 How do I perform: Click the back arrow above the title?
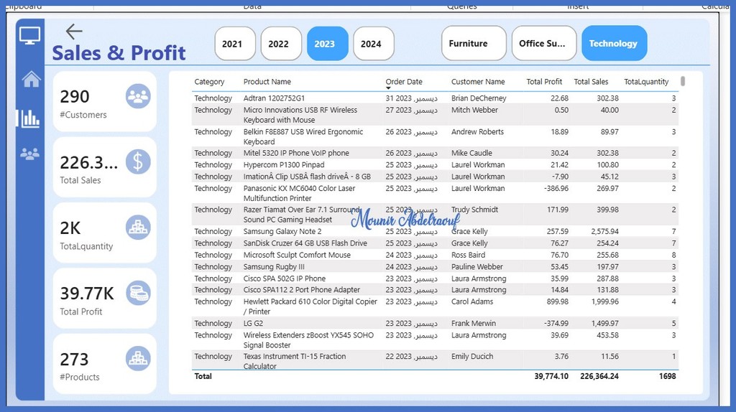tap(74, 32)
